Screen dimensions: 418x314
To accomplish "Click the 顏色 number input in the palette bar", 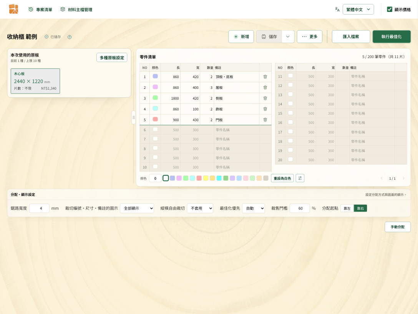I will click(x=155, y=178).
